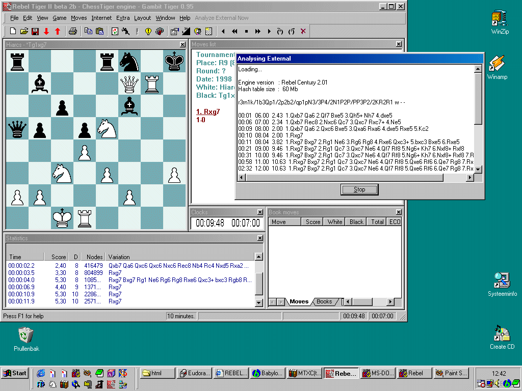Click the Score column header in Book moves
The image size is (522, 391).
(313, 222)
